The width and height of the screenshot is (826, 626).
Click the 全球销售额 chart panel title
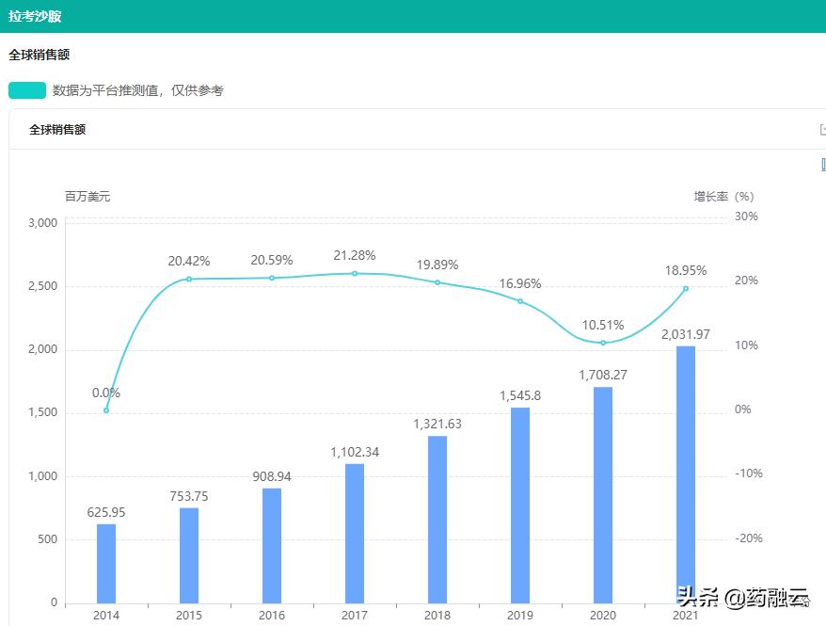(x=57, y=130)
